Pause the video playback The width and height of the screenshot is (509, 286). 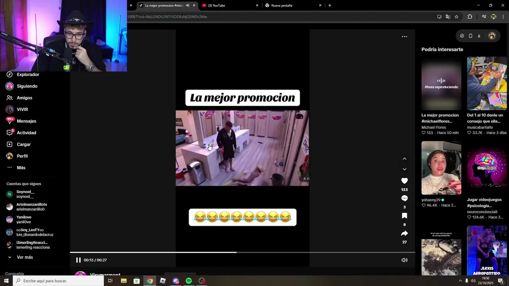[78, 260]
